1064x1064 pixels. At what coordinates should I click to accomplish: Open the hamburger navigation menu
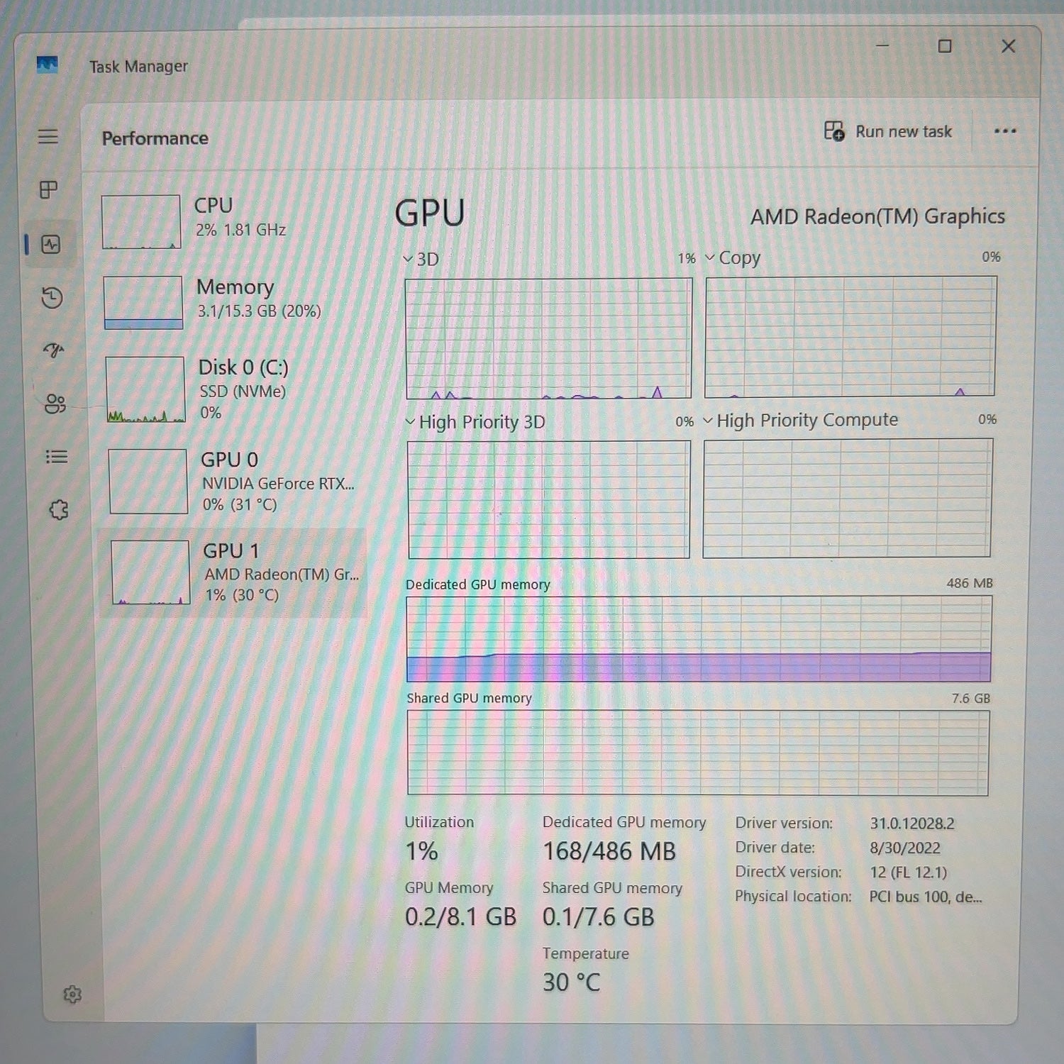pyautogui.click(x=48, y=136)
